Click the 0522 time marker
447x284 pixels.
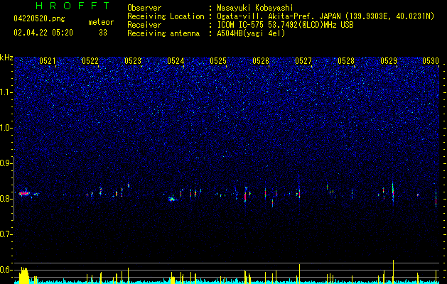pyautogui.click(x=90, y=61)
